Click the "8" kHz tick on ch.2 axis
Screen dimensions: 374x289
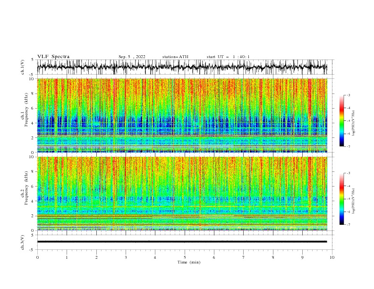(x=33, y=172)
